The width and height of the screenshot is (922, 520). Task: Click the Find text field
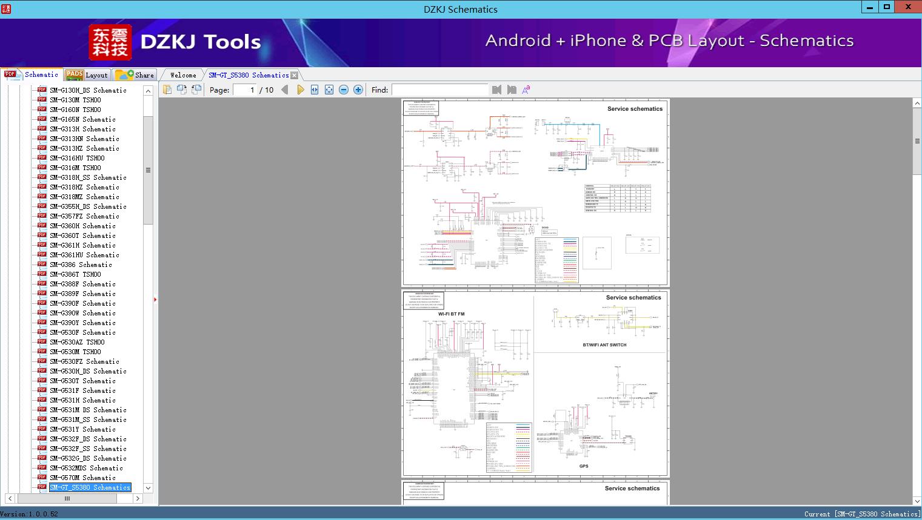(x=439, y=90)
